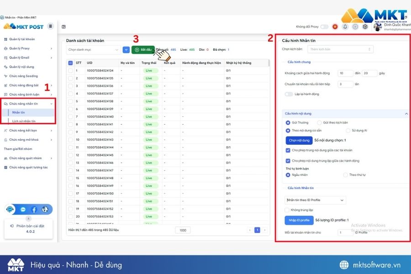Check the row for UID 100075584024138
The height and width of the screenshot is (274, 411).
click(70, 101)
